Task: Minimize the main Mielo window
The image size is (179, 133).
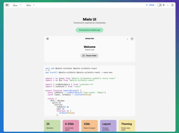Action: (168, 5)
